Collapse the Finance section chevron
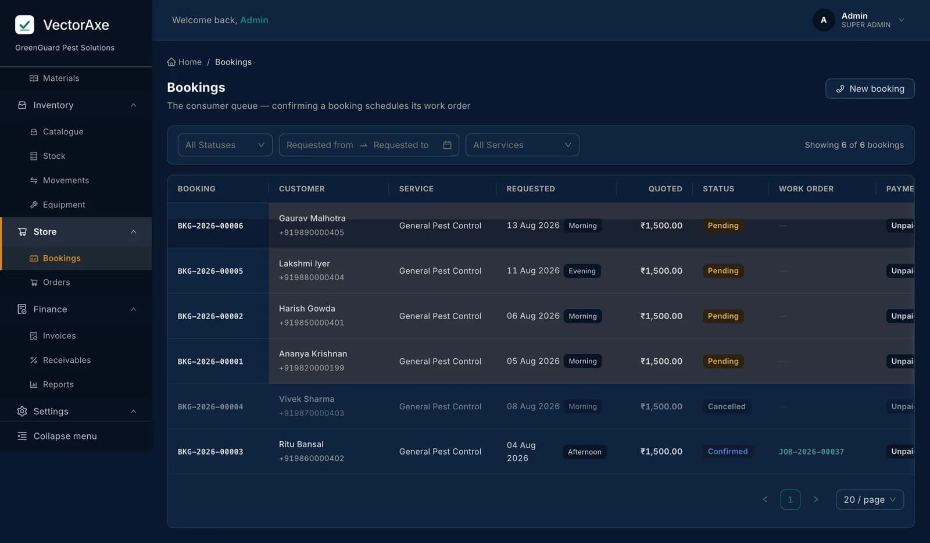Screen dimensions: 930x543 (x=134, y=309)
